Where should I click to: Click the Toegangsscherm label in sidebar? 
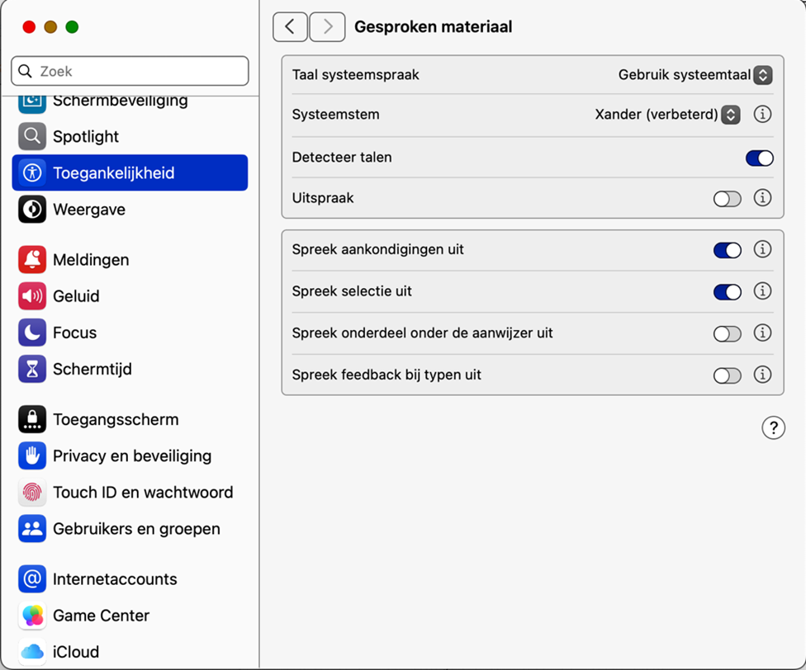pyautogui.click(x=116, y=419)
